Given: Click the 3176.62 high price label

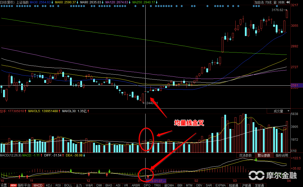Looking at the screenshot, I should pos(277,10).
